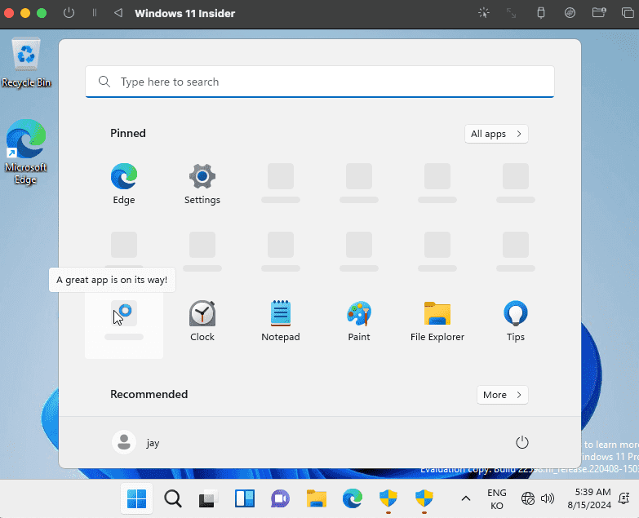This screenshot has height=518, width=639.
Task: Launch Settings from the Start menu
Action: (202, 183)
